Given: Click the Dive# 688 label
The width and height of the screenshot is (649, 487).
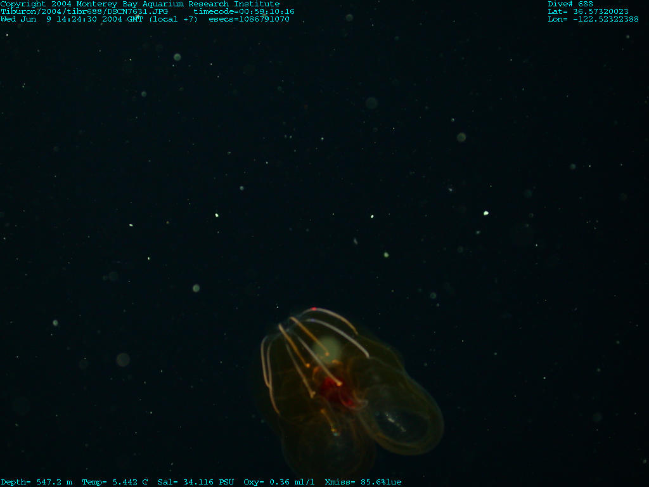Looking at the screenshot, I should tap(570, 4).
